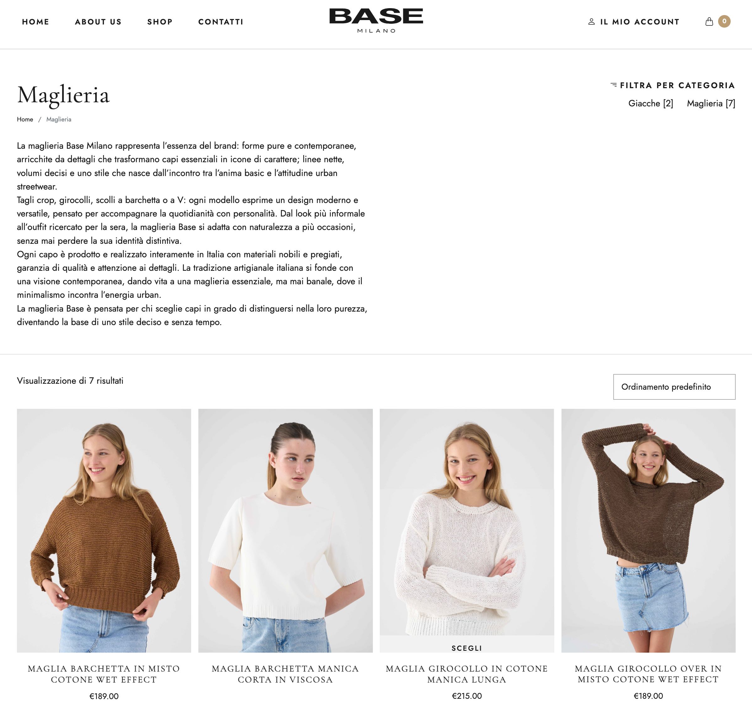Open the dark brown oversized sweater image
Screen dimensions: 752x711
point(648,530)
